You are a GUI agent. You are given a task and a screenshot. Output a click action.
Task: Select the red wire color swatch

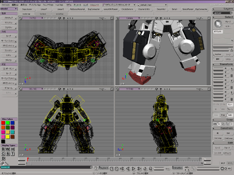(x=3, y=123)
